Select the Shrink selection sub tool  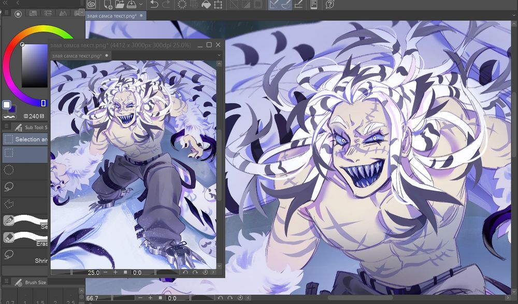click(x=25, y=256)
